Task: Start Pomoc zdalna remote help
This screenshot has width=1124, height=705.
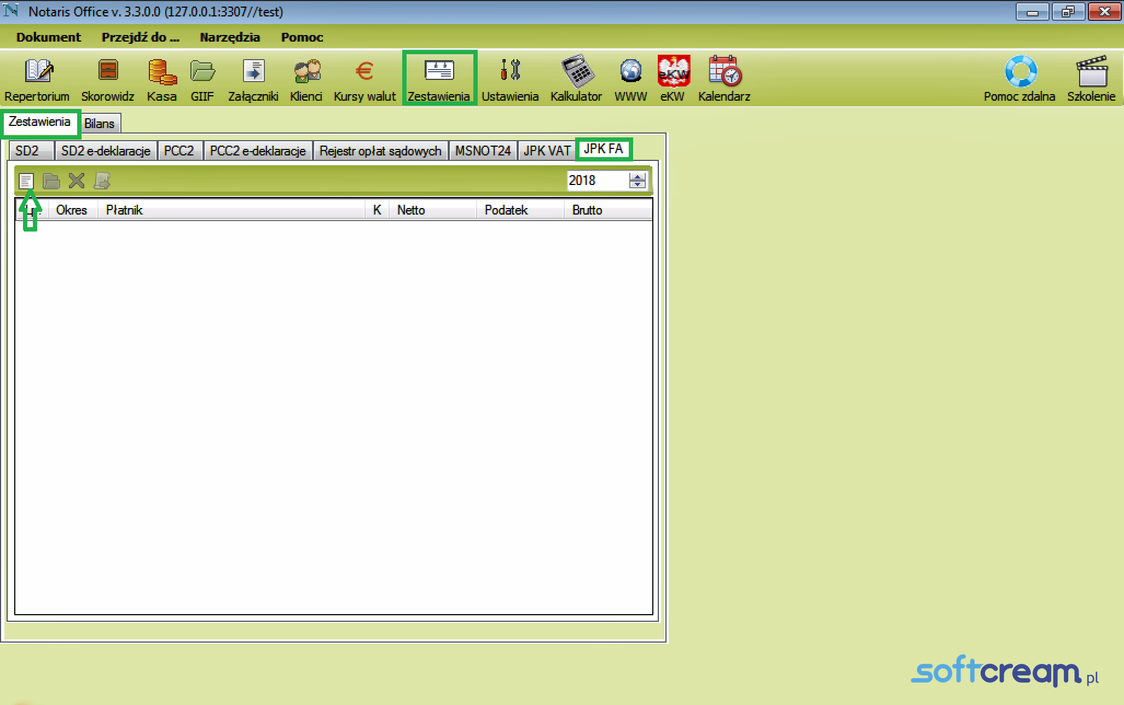Action: [1019, 79]
